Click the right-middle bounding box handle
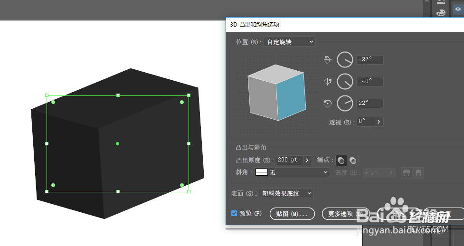The width and height of the screenshot is (464, 246). click(189, 143)
